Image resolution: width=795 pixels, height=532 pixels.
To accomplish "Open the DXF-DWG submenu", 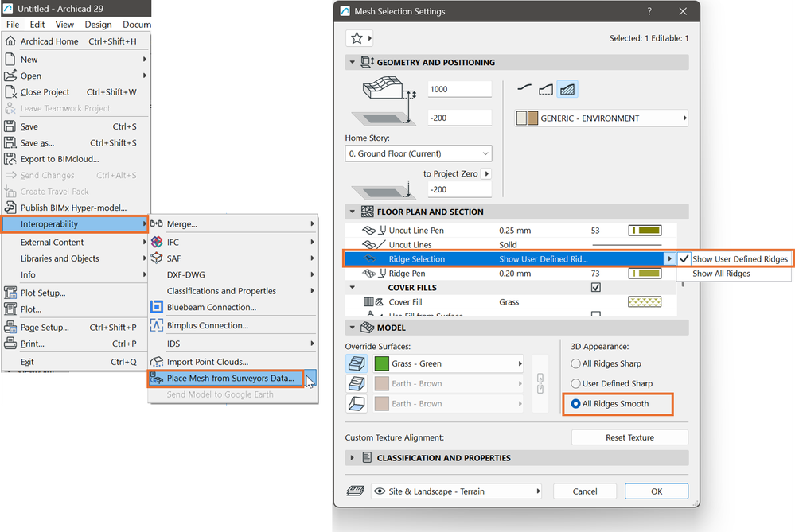I will [233, 274].
